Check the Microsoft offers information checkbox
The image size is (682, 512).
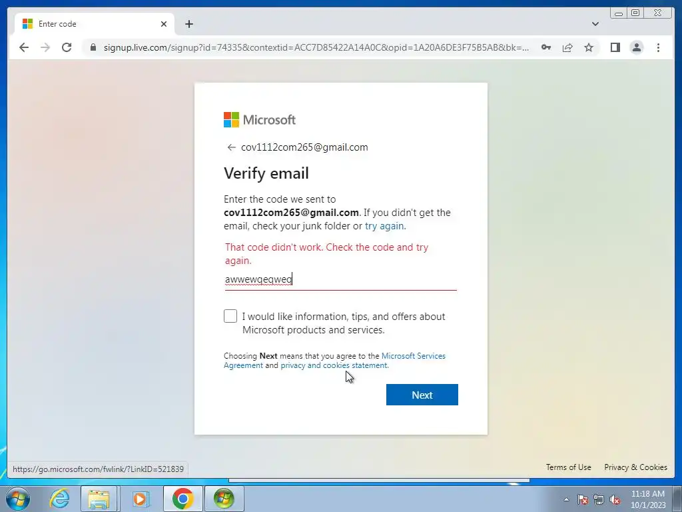(x=230, y=316)
